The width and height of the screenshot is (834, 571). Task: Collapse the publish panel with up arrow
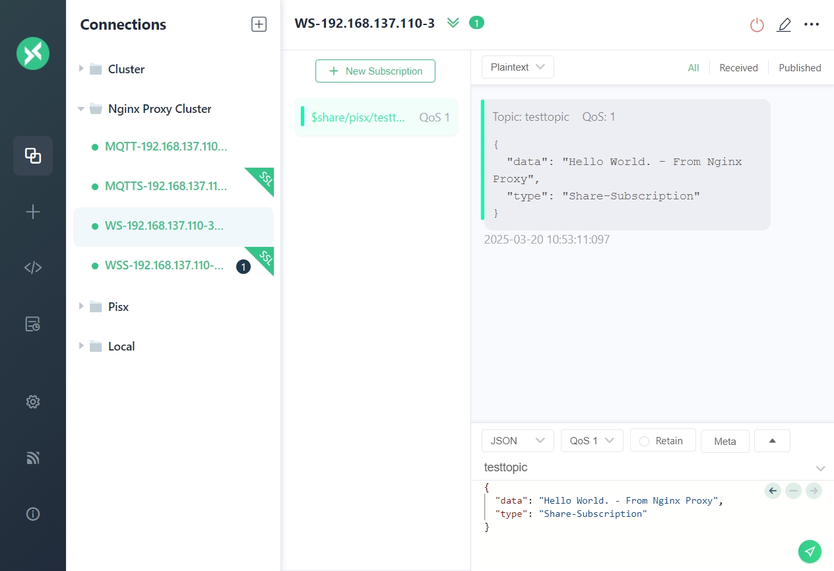click(x=772, y=441)
